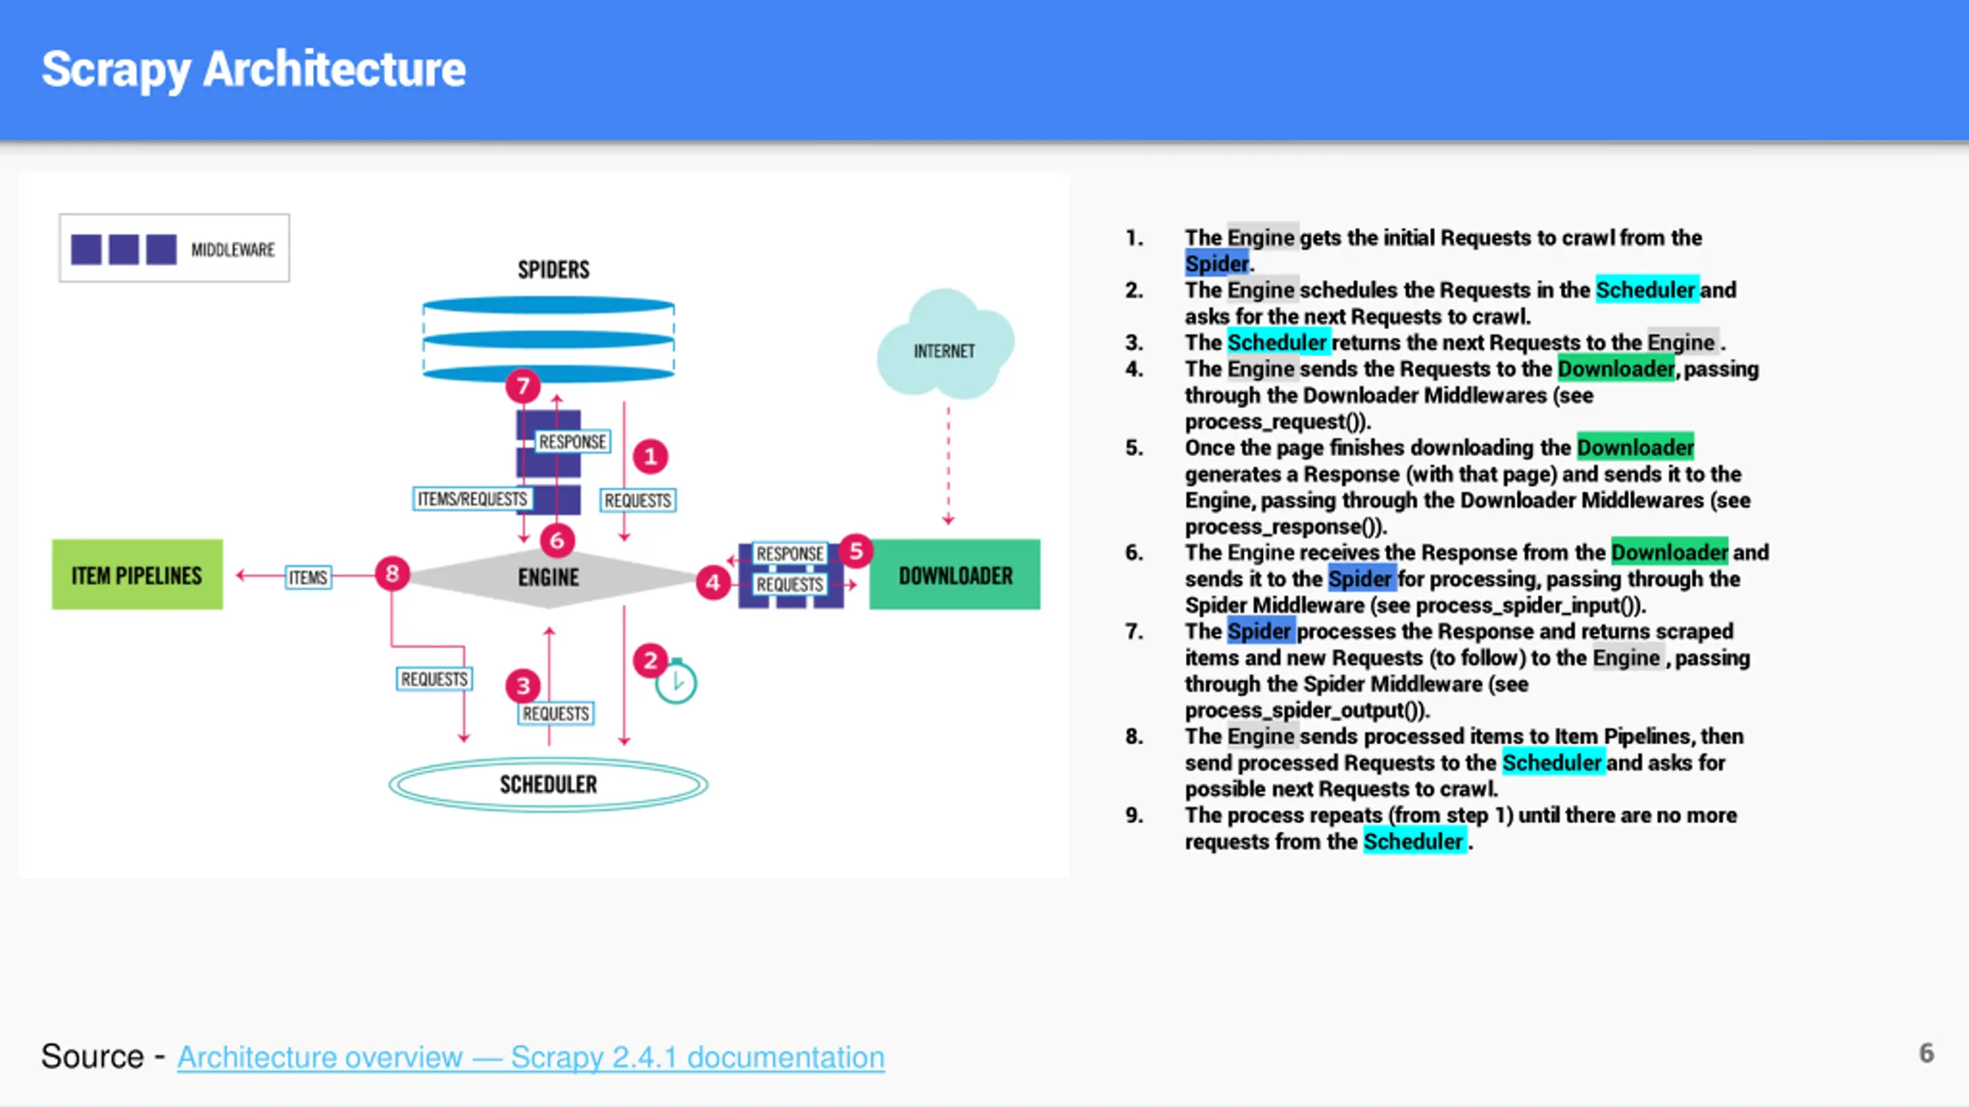The width and height of the screenshot is (1969, 1107).
Task: Select the green Downloader box
Action: tap(955, 575)
